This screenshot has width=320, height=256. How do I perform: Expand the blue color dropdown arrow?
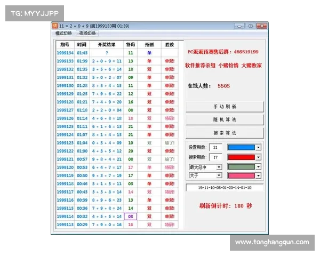click(258, 147)
